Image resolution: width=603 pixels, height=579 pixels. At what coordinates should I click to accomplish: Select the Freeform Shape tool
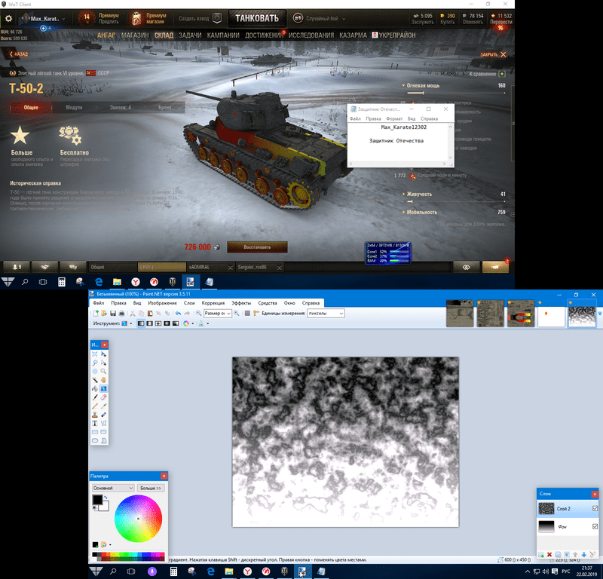[x=103, y=440]
